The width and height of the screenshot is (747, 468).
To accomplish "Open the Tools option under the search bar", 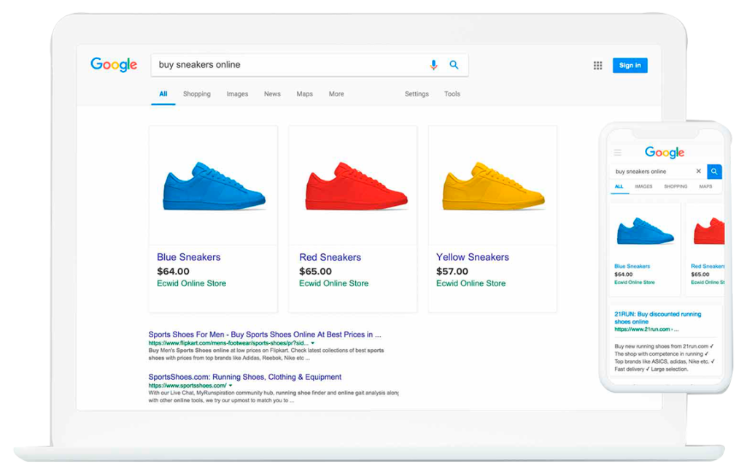I will 452,94.
